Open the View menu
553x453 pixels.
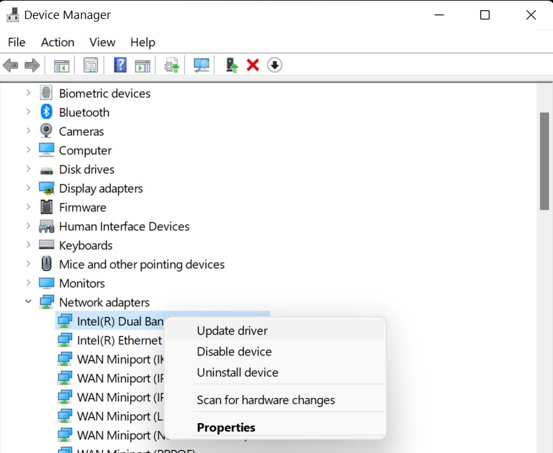click(x=102, y=42)
